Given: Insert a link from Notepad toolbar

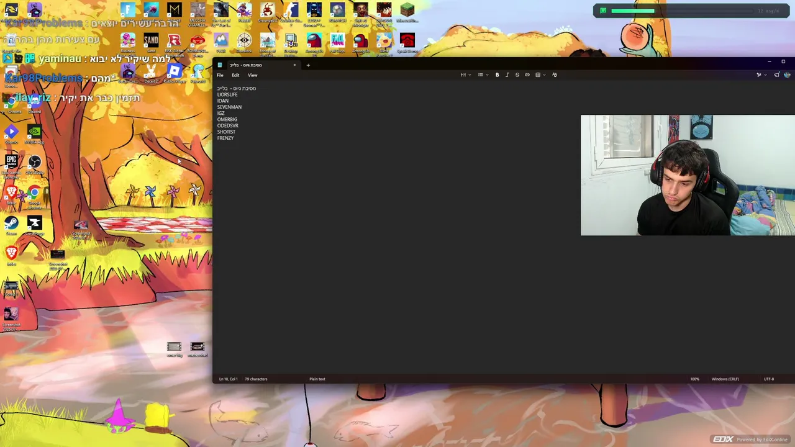Looking at the screenshot, I should [527, 75].
